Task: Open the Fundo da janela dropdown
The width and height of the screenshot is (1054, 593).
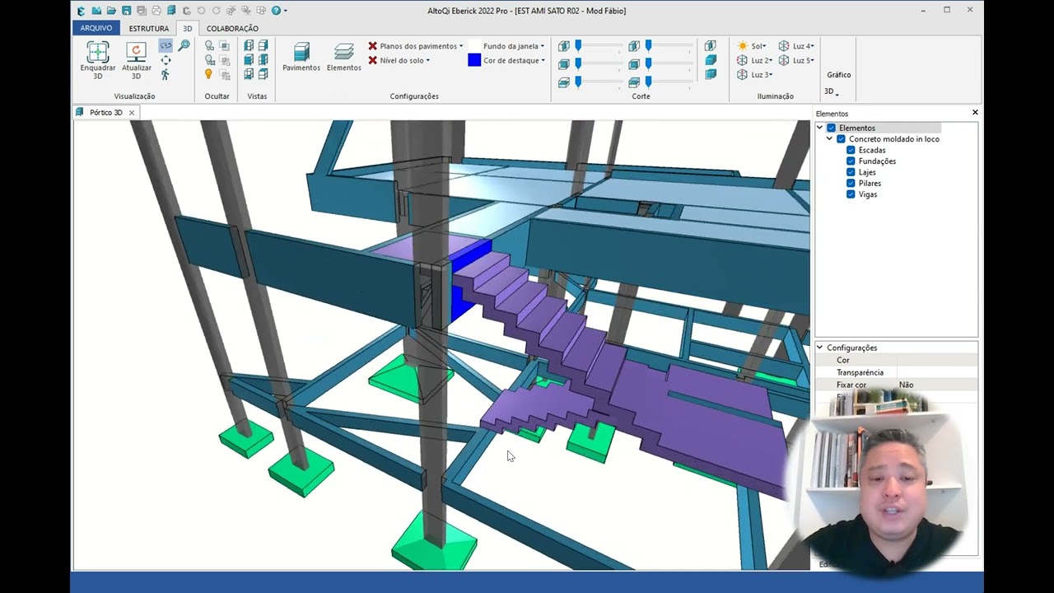Action: click(542, 46)
